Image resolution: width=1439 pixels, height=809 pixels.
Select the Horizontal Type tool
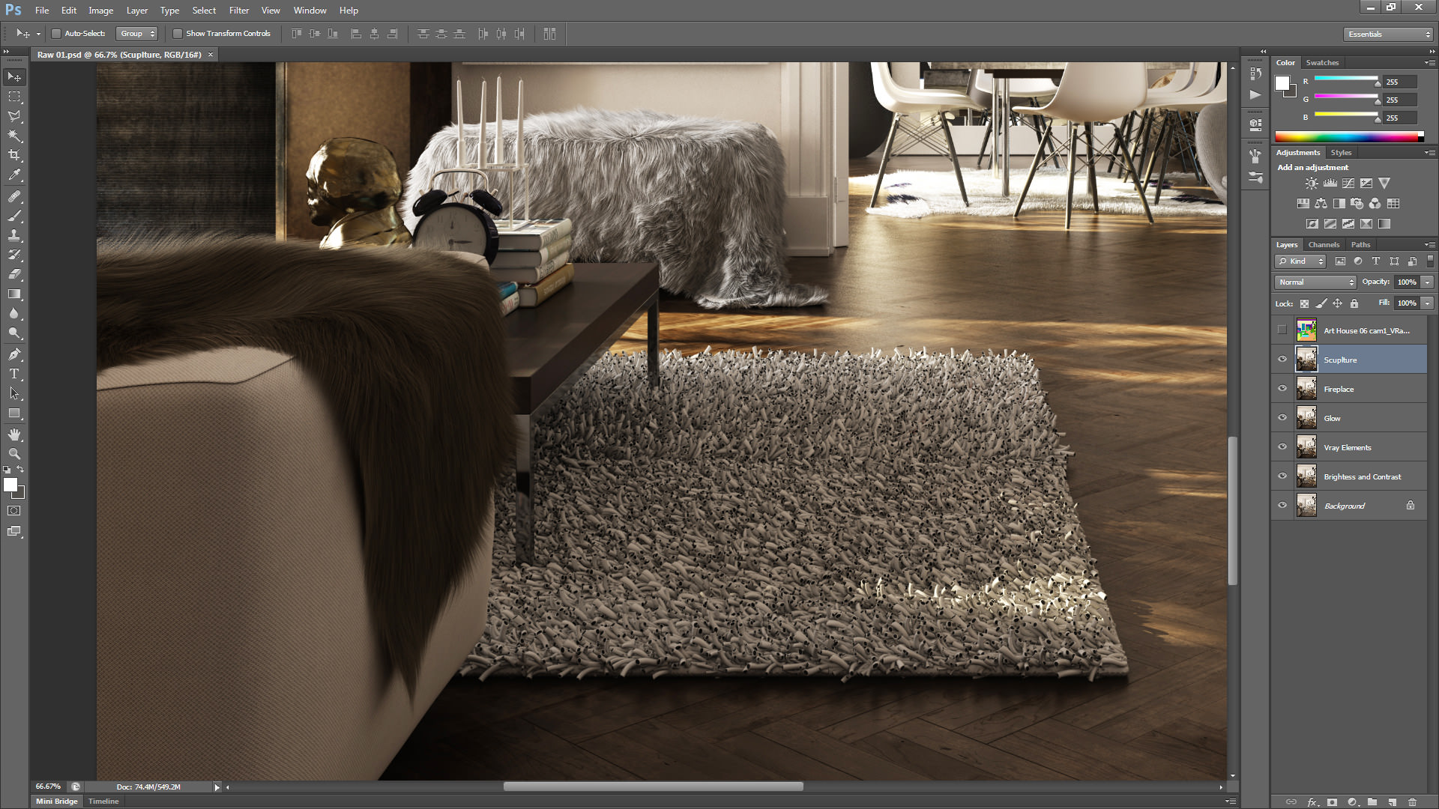click(14, 374)
